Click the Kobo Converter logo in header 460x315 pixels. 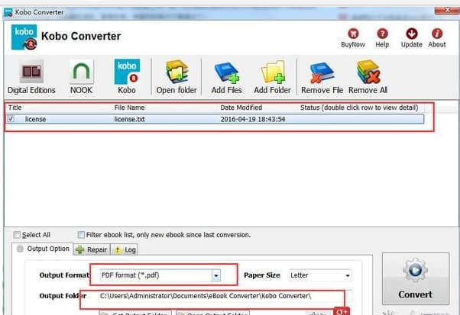[24, 37]
